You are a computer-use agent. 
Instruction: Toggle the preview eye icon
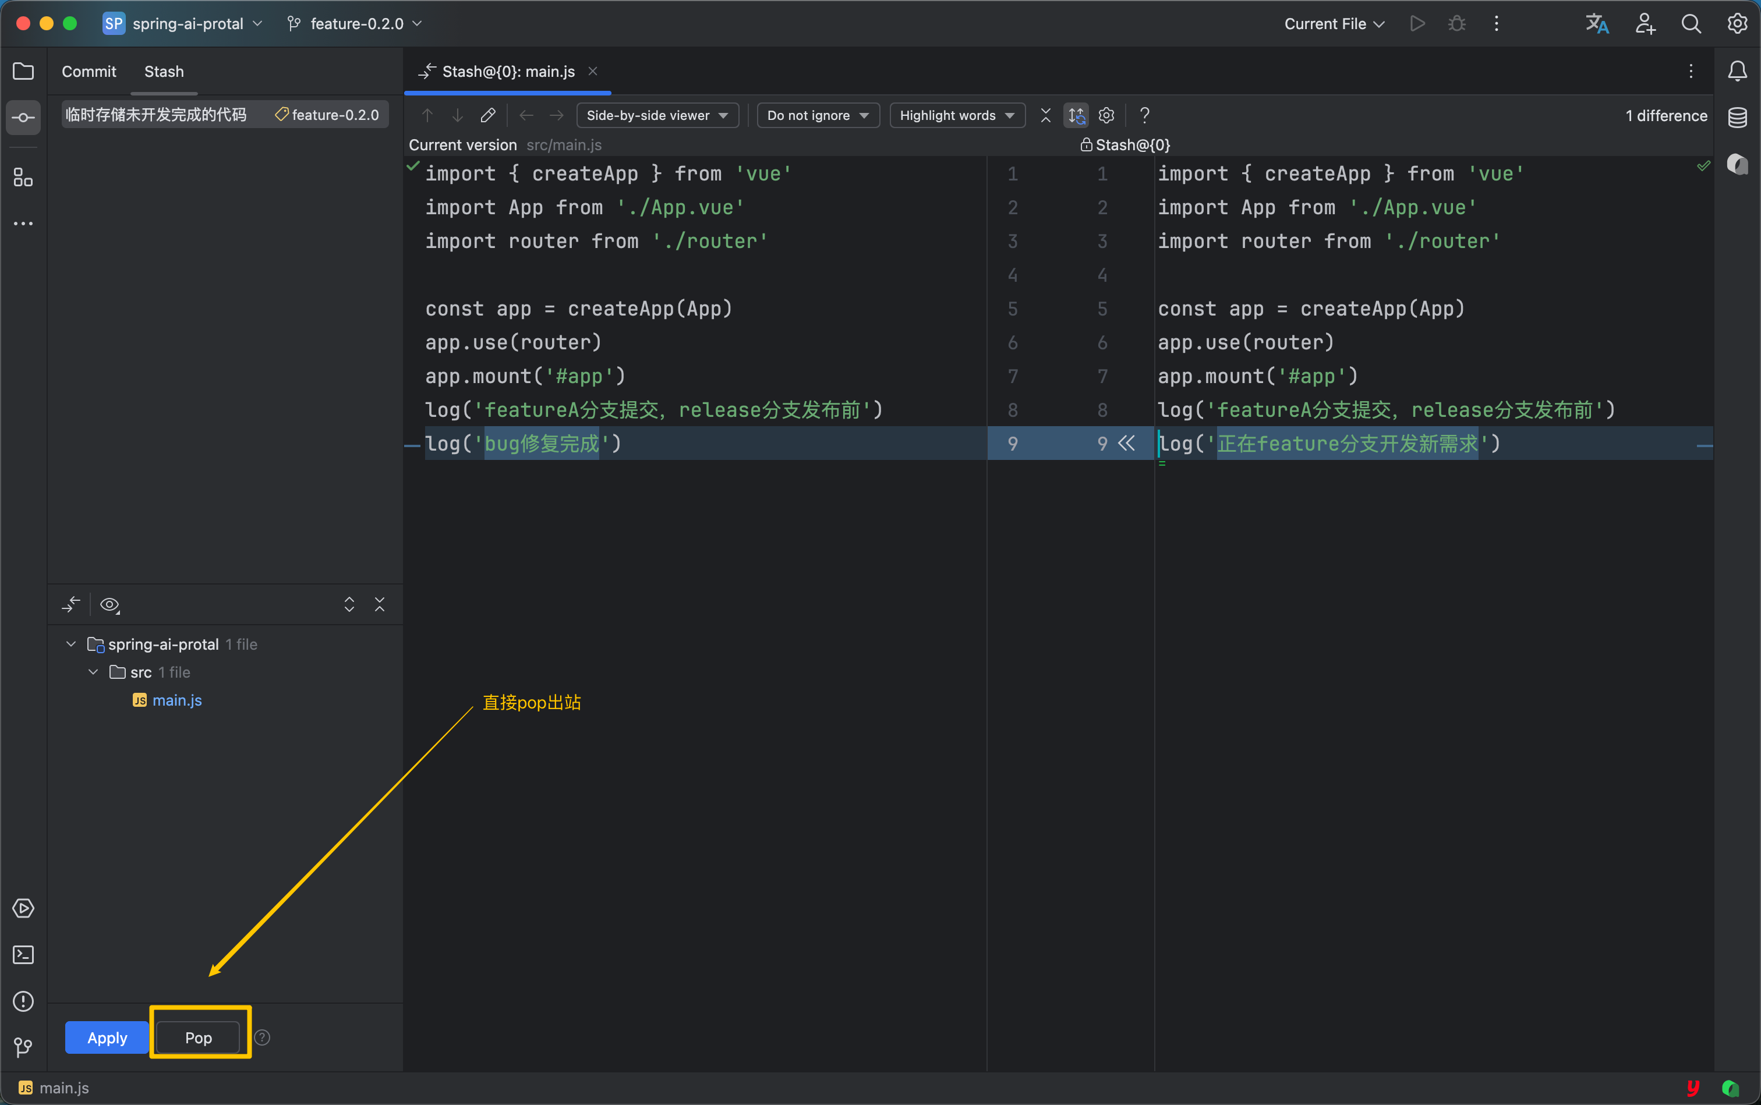click(x=109, y=605)
